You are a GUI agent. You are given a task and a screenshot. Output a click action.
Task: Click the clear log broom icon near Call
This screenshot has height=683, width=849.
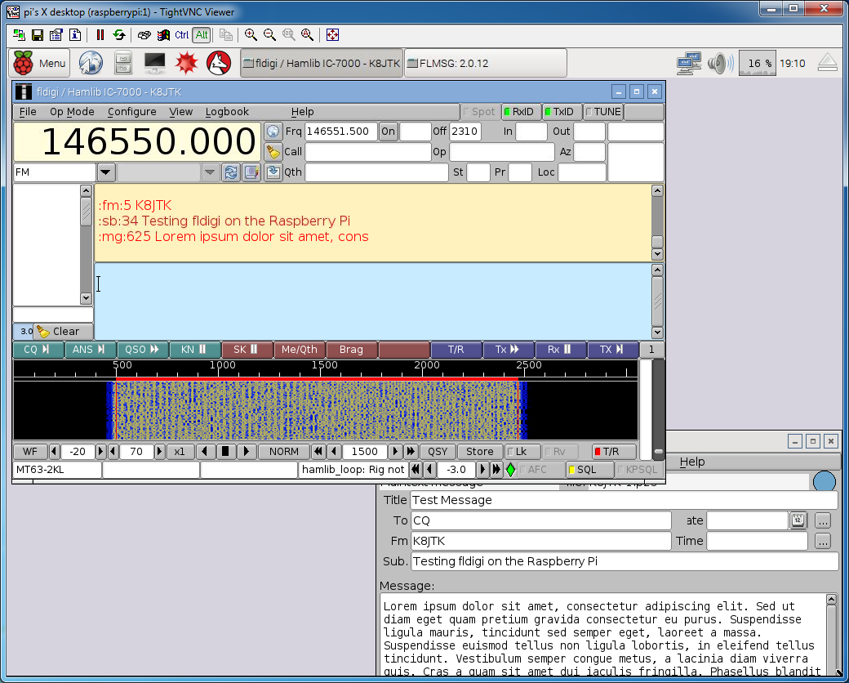click(273, 152)
